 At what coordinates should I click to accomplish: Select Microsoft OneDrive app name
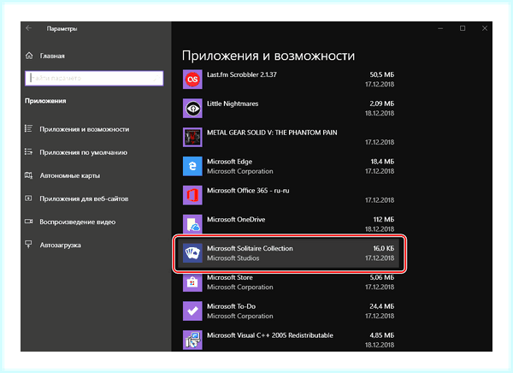(x=236, y=219)
